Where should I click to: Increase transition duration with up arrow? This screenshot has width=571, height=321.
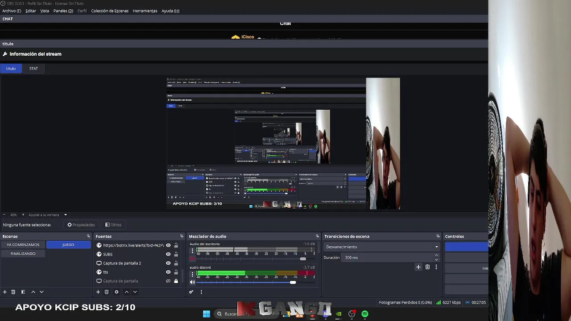tap(436, 255)
